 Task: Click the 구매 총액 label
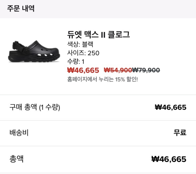pyautogui.click(x=23, y=107)
